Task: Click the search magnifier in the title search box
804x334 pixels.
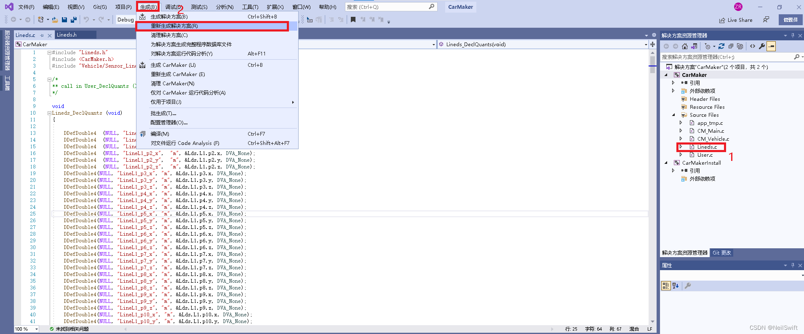Action: click(x=432, y=7)
